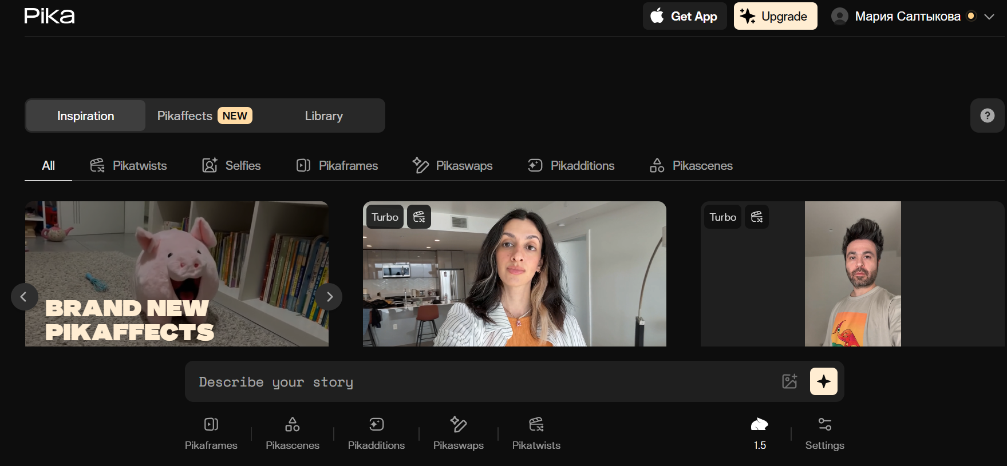Click the Get App button
The image size is (1007, 466).
pyautogui.click(x=685, y=16)
